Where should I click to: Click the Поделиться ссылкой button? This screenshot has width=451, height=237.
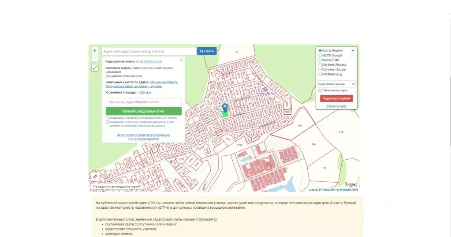(336, 98)
